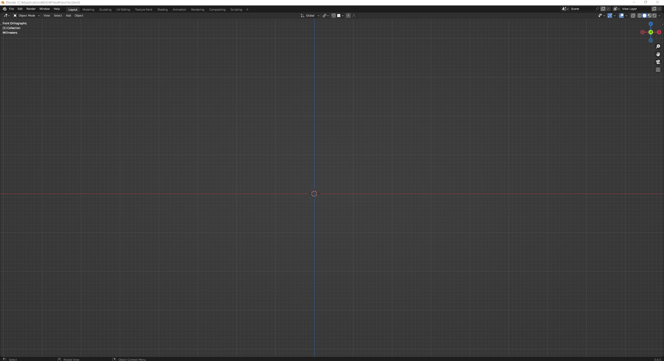Open the viewport View menu
This screenshot has width=664, height=361.
point(47,16)
